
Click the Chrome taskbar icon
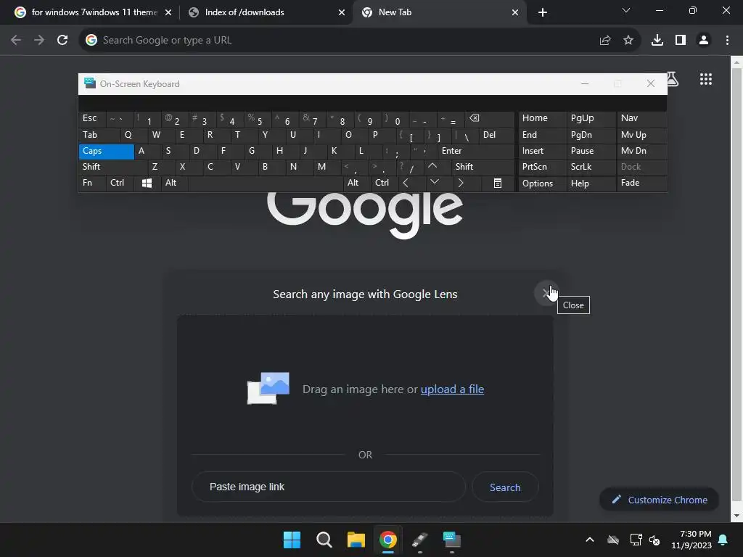point(388,540)
